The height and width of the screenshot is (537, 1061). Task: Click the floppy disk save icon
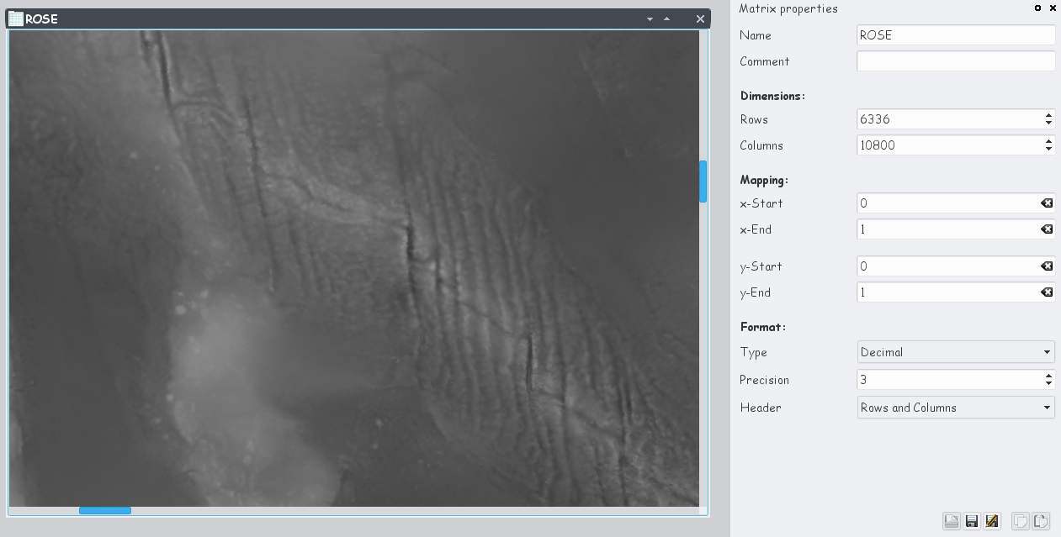coord(972,521)
